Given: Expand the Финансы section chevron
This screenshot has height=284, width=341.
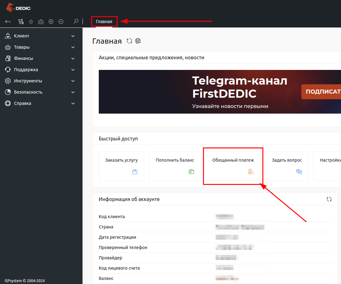Looking at the screenshot, I should [73, 58].
